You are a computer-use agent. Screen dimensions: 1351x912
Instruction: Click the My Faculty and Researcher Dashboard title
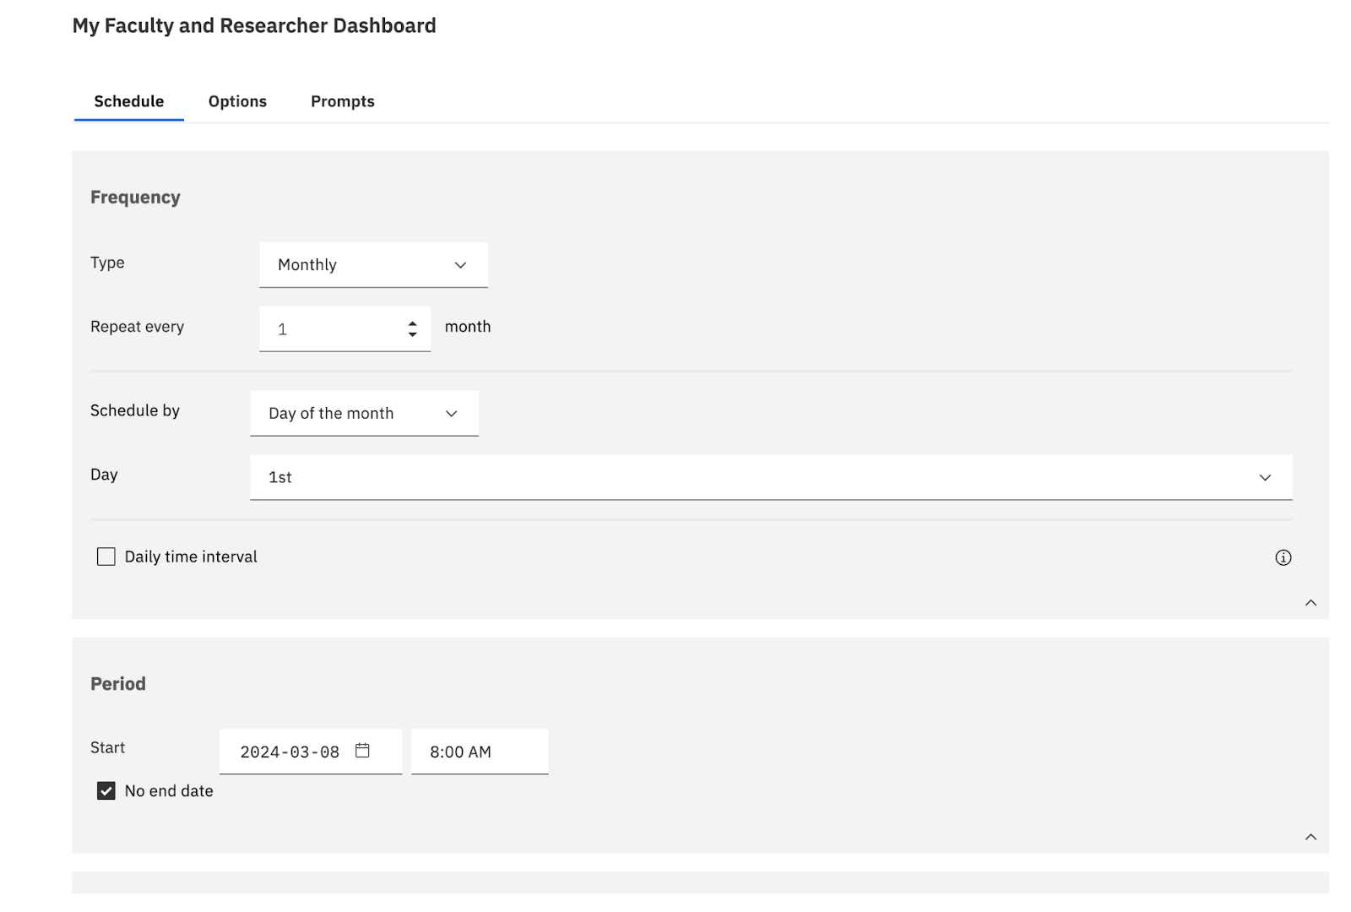tap(254, 26)
